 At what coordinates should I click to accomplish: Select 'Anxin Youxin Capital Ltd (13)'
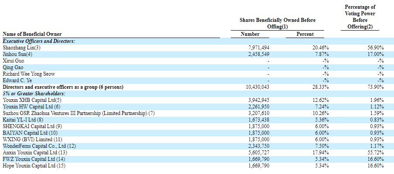pyautogui.click(x=35, y=153)
